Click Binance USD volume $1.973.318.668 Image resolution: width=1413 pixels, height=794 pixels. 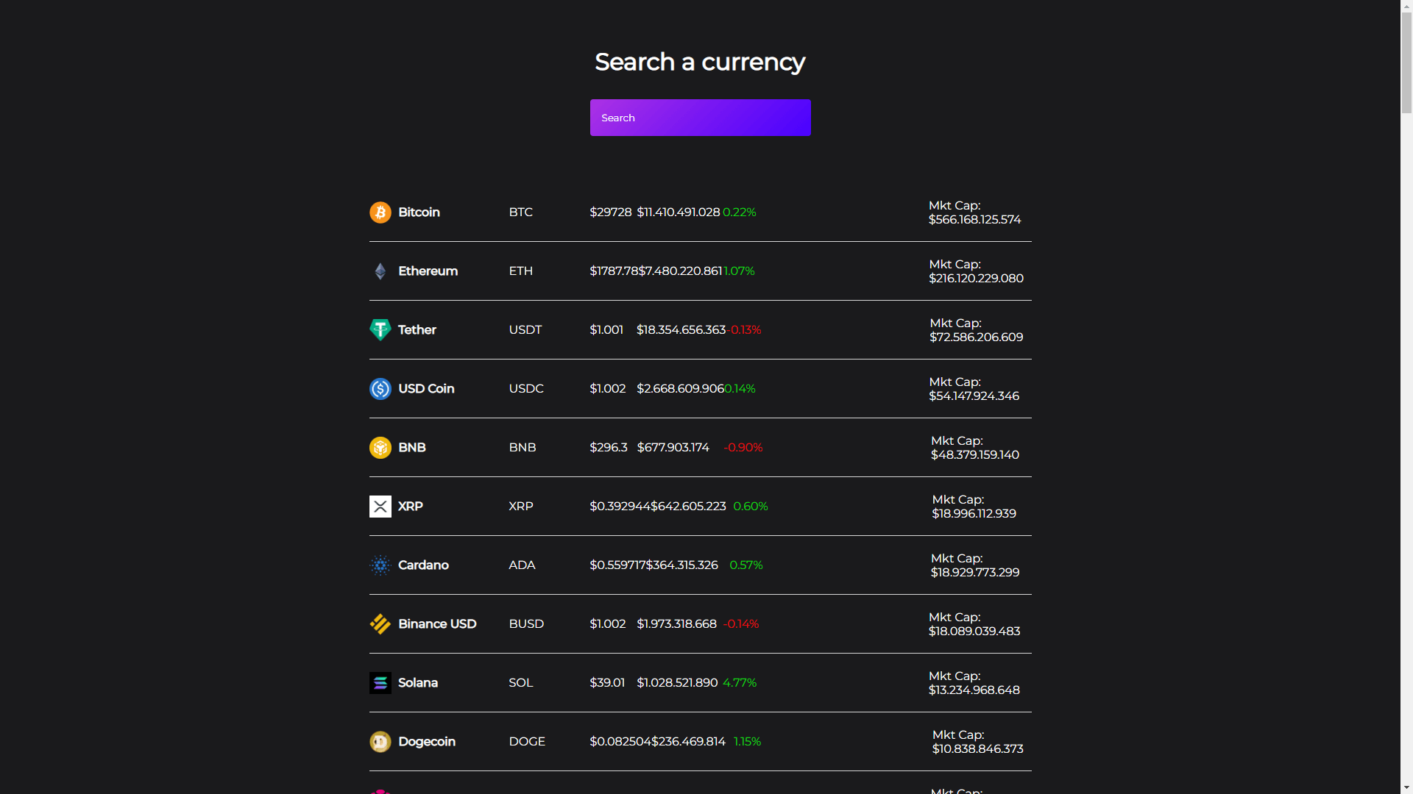pos(676,624)
